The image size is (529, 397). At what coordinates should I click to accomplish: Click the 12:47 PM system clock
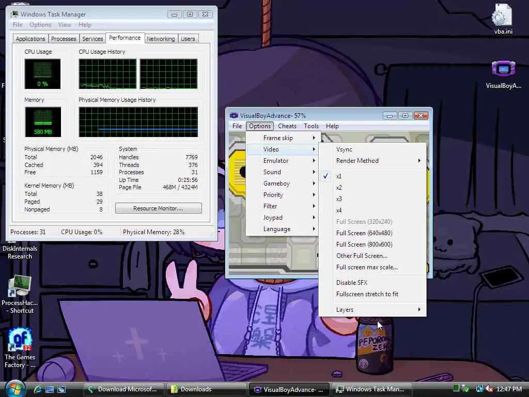tap(509, 389)
